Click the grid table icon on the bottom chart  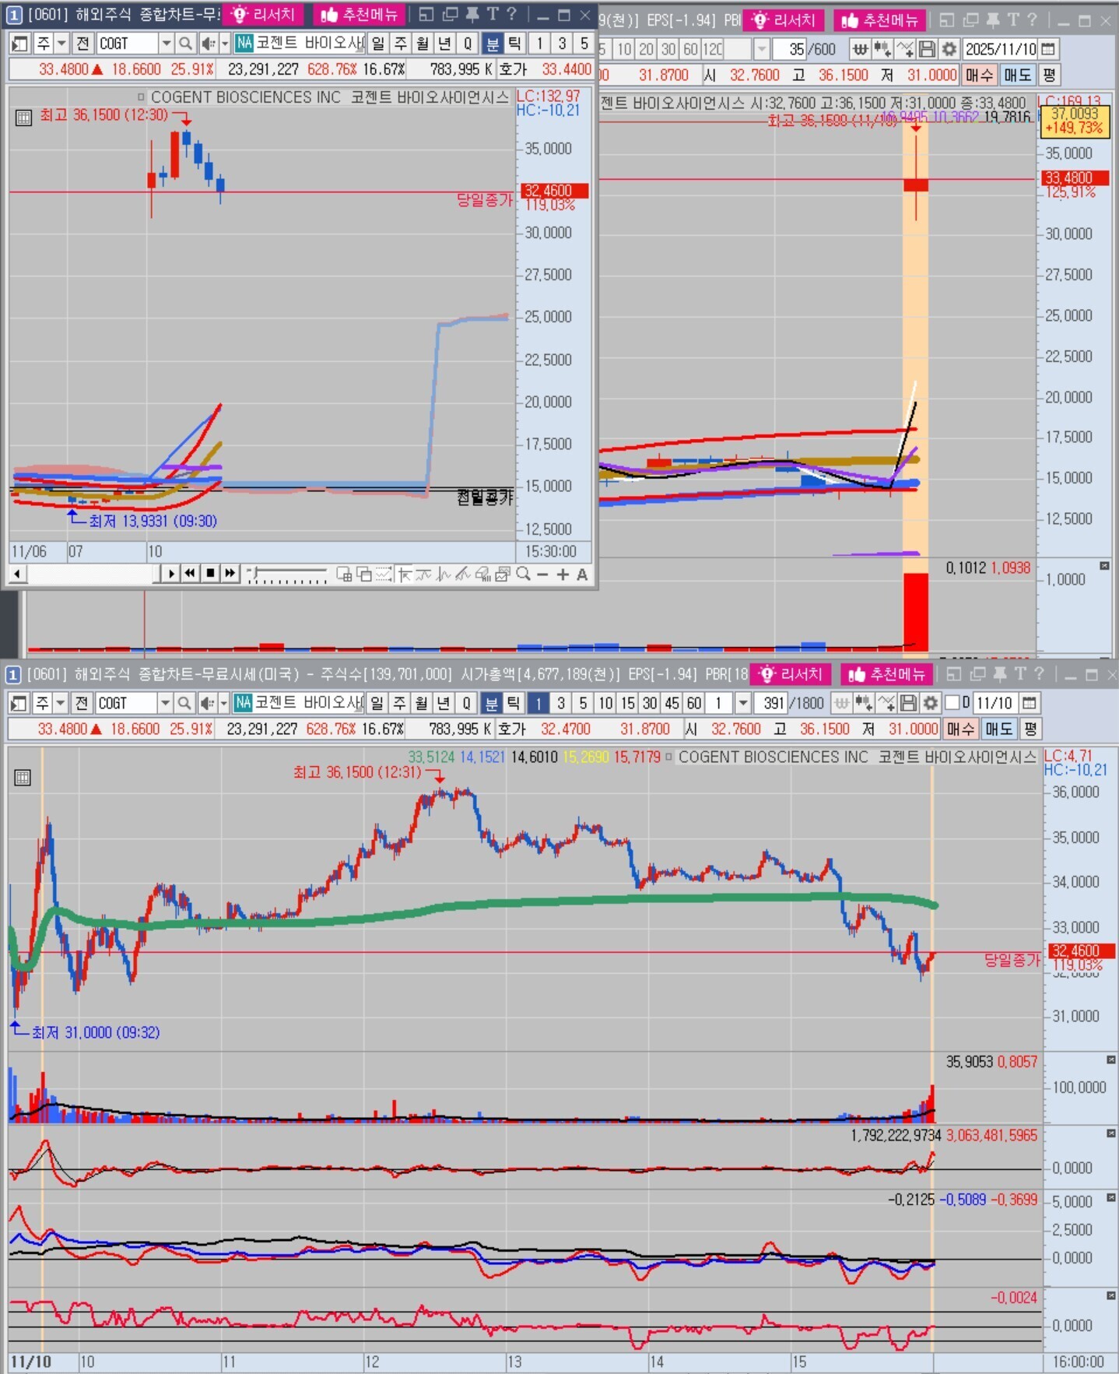point(23,778)
